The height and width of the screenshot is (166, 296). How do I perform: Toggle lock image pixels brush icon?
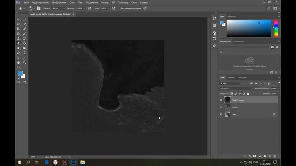click(x=236, y=94)
